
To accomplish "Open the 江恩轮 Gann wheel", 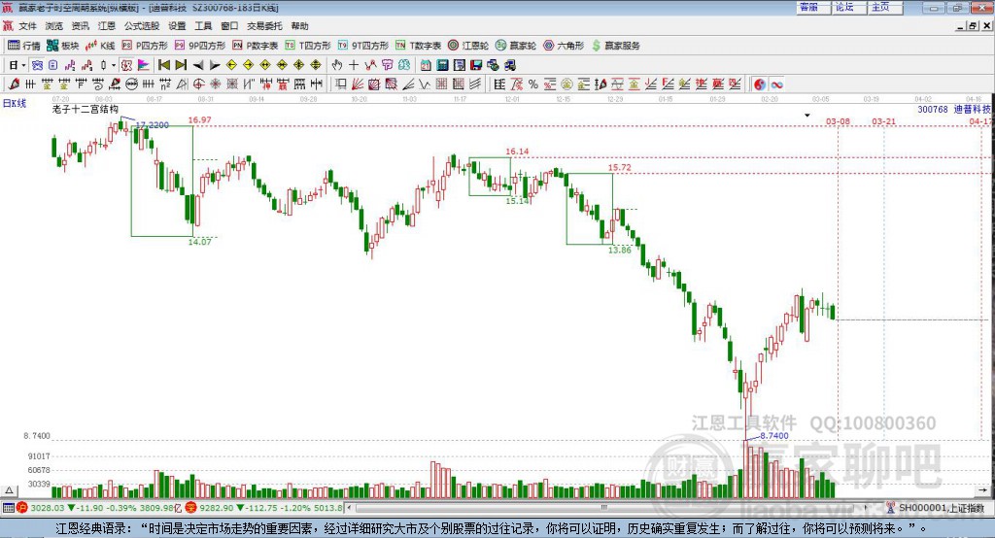I will click(468, 46).
